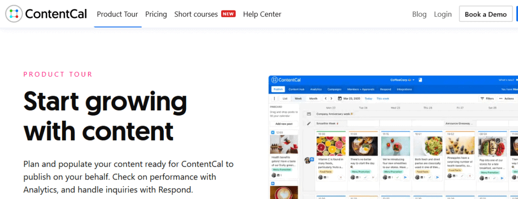This screenshot has width=518, height=199.
Task: Switch to the Content Hub tab
Action: click(x=296, y=89)
